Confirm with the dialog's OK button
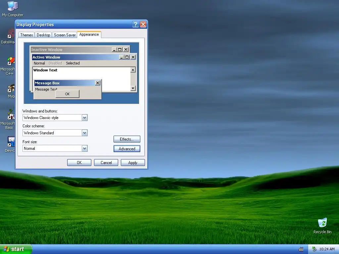The image size is (339, 254). [79, 163]
